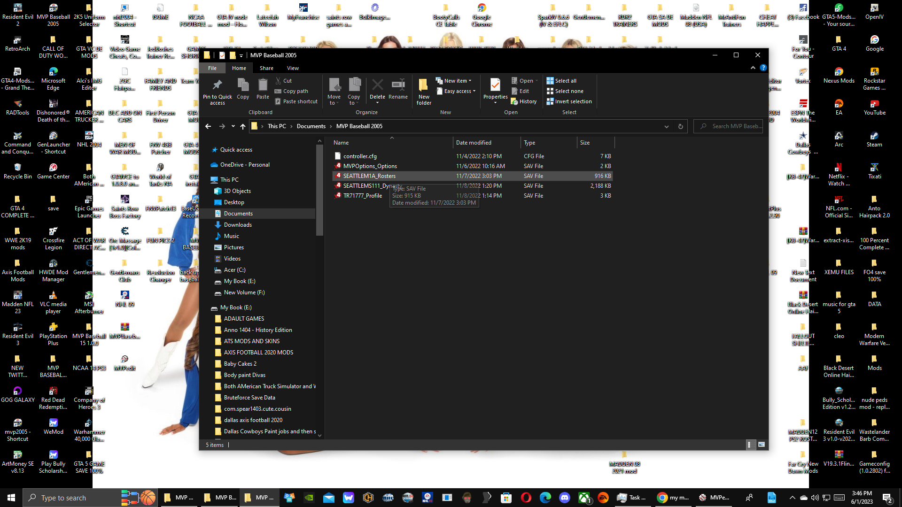
Task: Click Select none in ribbon
Action: click(565, 91)
